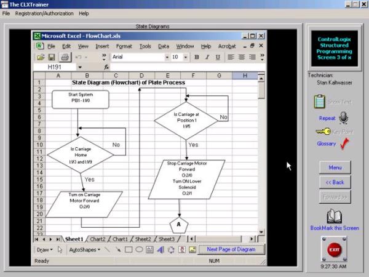
Task: Click the << Back button
Action: [x=335, y=182]
